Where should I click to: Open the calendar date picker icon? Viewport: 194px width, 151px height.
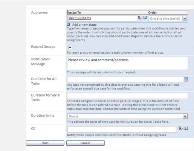click(x=186, y=79)
